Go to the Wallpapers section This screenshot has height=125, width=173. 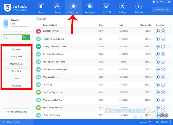tap(89, 8)
